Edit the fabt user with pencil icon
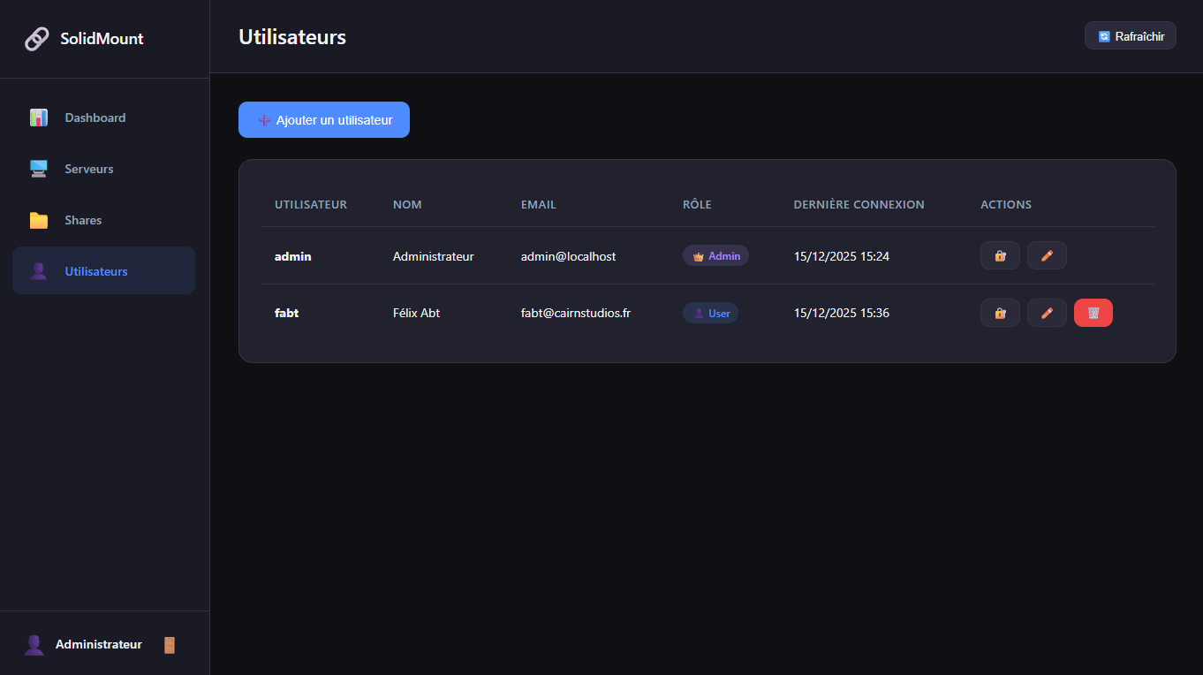The width and height of the screenshot is (1203, 675). tap(1047, 313)
